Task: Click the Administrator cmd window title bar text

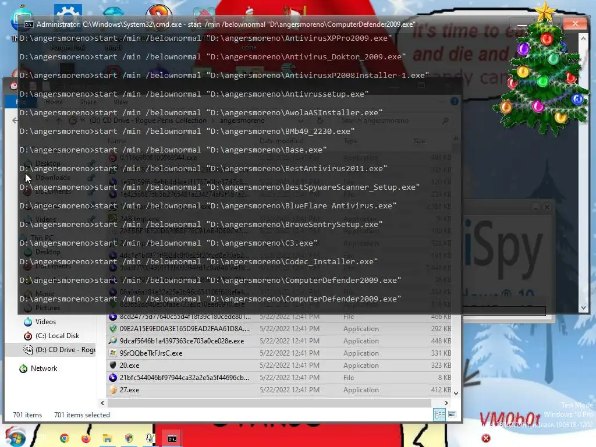Action: [x=225, y=24]
